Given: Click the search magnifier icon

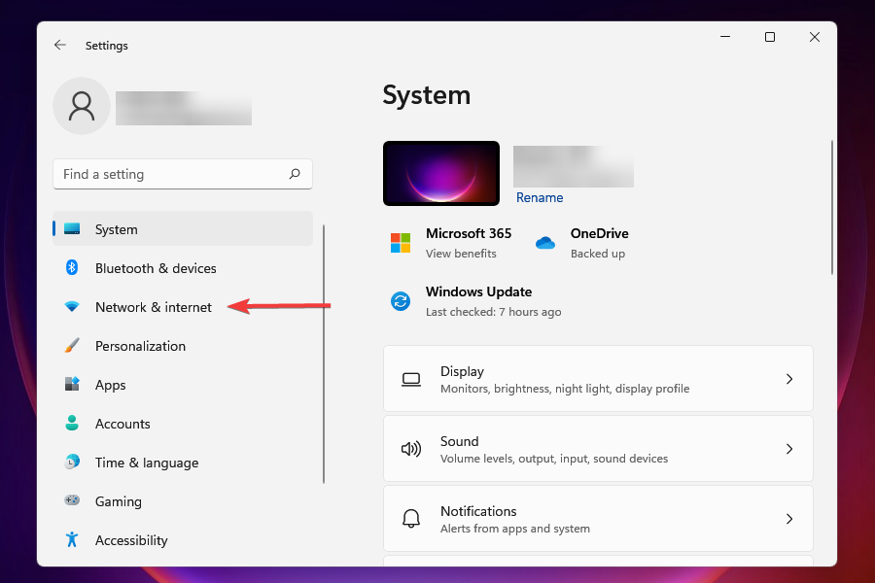Looking at the screenshot, I should coord(295,174).
